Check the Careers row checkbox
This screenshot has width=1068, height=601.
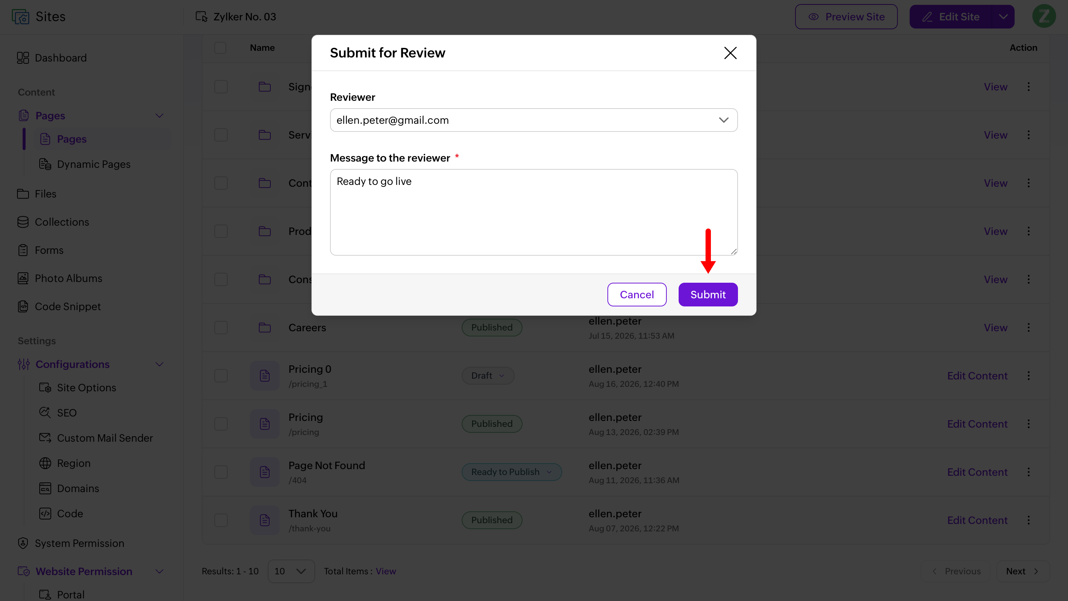click(221, 328)
